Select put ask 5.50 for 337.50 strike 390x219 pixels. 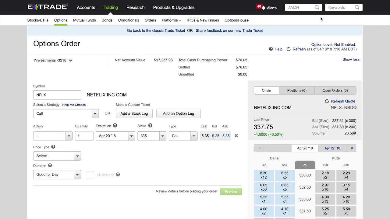pos(346,211)
